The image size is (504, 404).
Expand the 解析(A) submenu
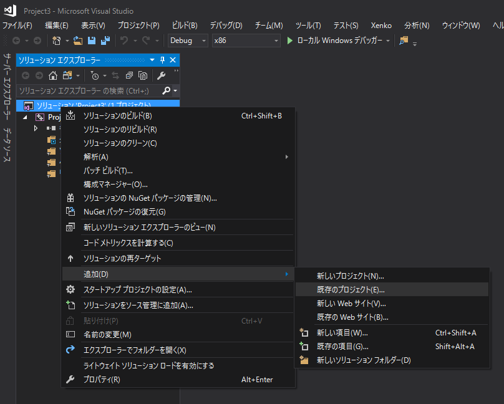tap(178, 157)
